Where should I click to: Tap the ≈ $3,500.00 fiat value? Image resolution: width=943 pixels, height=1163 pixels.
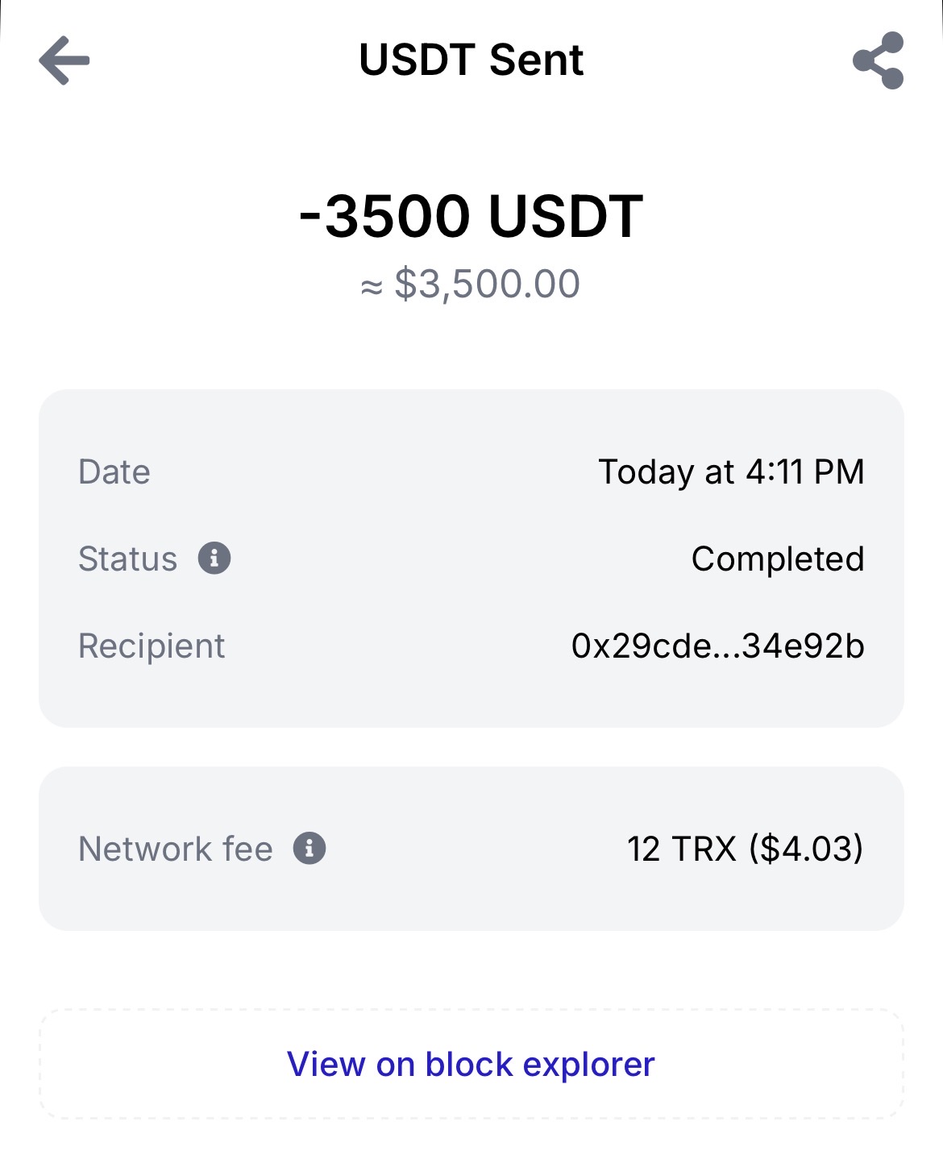pyautogui.click(x=471, y=284)
